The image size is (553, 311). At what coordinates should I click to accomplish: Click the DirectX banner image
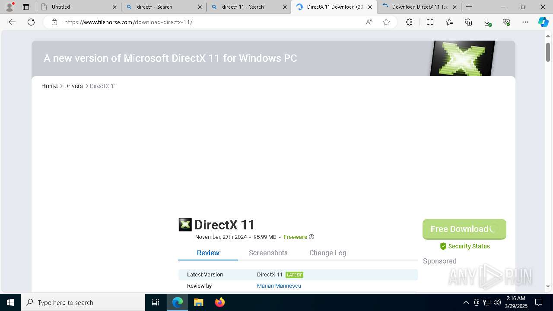click(462, 58)
